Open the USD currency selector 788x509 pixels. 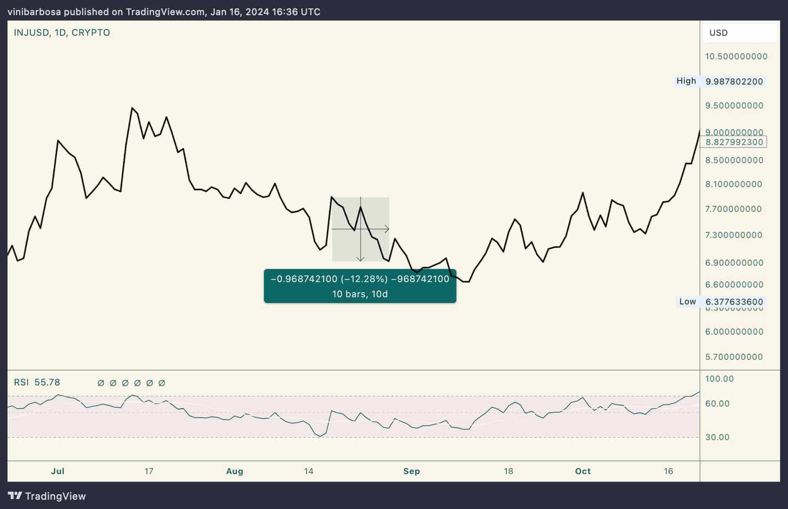coord(739,33)
